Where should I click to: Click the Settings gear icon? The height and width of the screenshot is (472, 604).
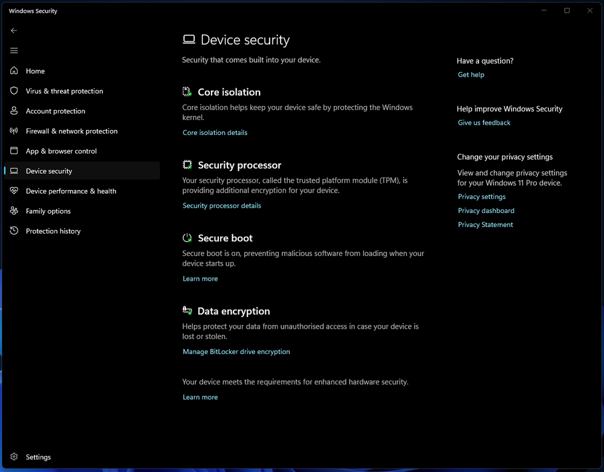[x=14, y=457]
